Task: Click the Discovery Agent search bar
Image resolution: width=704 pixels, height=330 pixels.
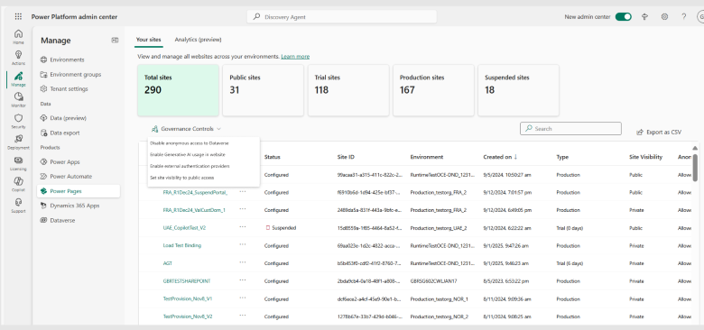Action: (342, 16)
